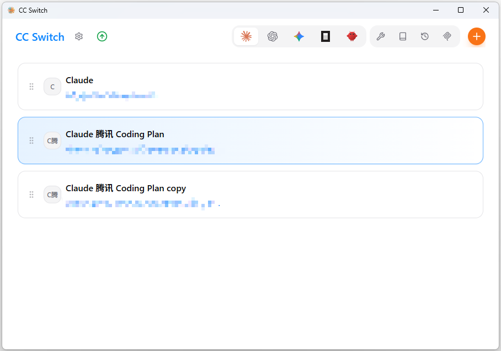Select the Claude provider card
The width and height of the screenshot is (501, 351).
276,87
